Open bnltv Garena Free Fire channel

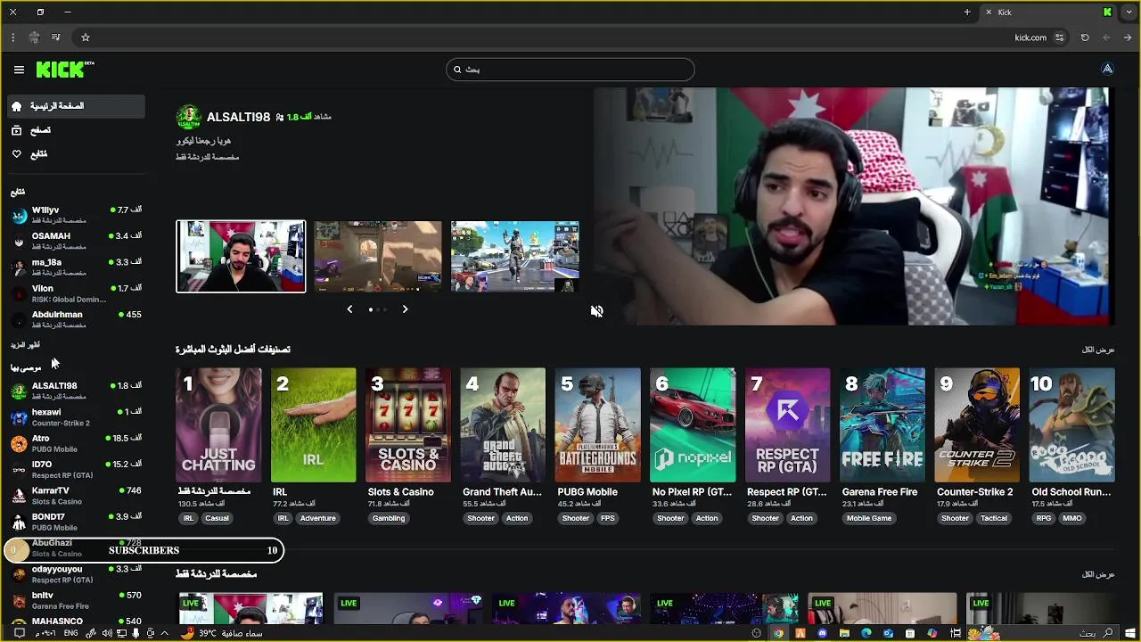(x=75, y=600)
